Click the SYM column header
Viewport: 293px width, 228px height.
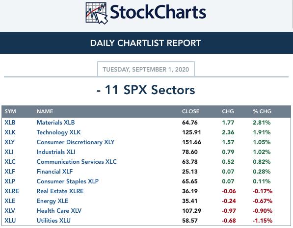(x=10, y=111)
